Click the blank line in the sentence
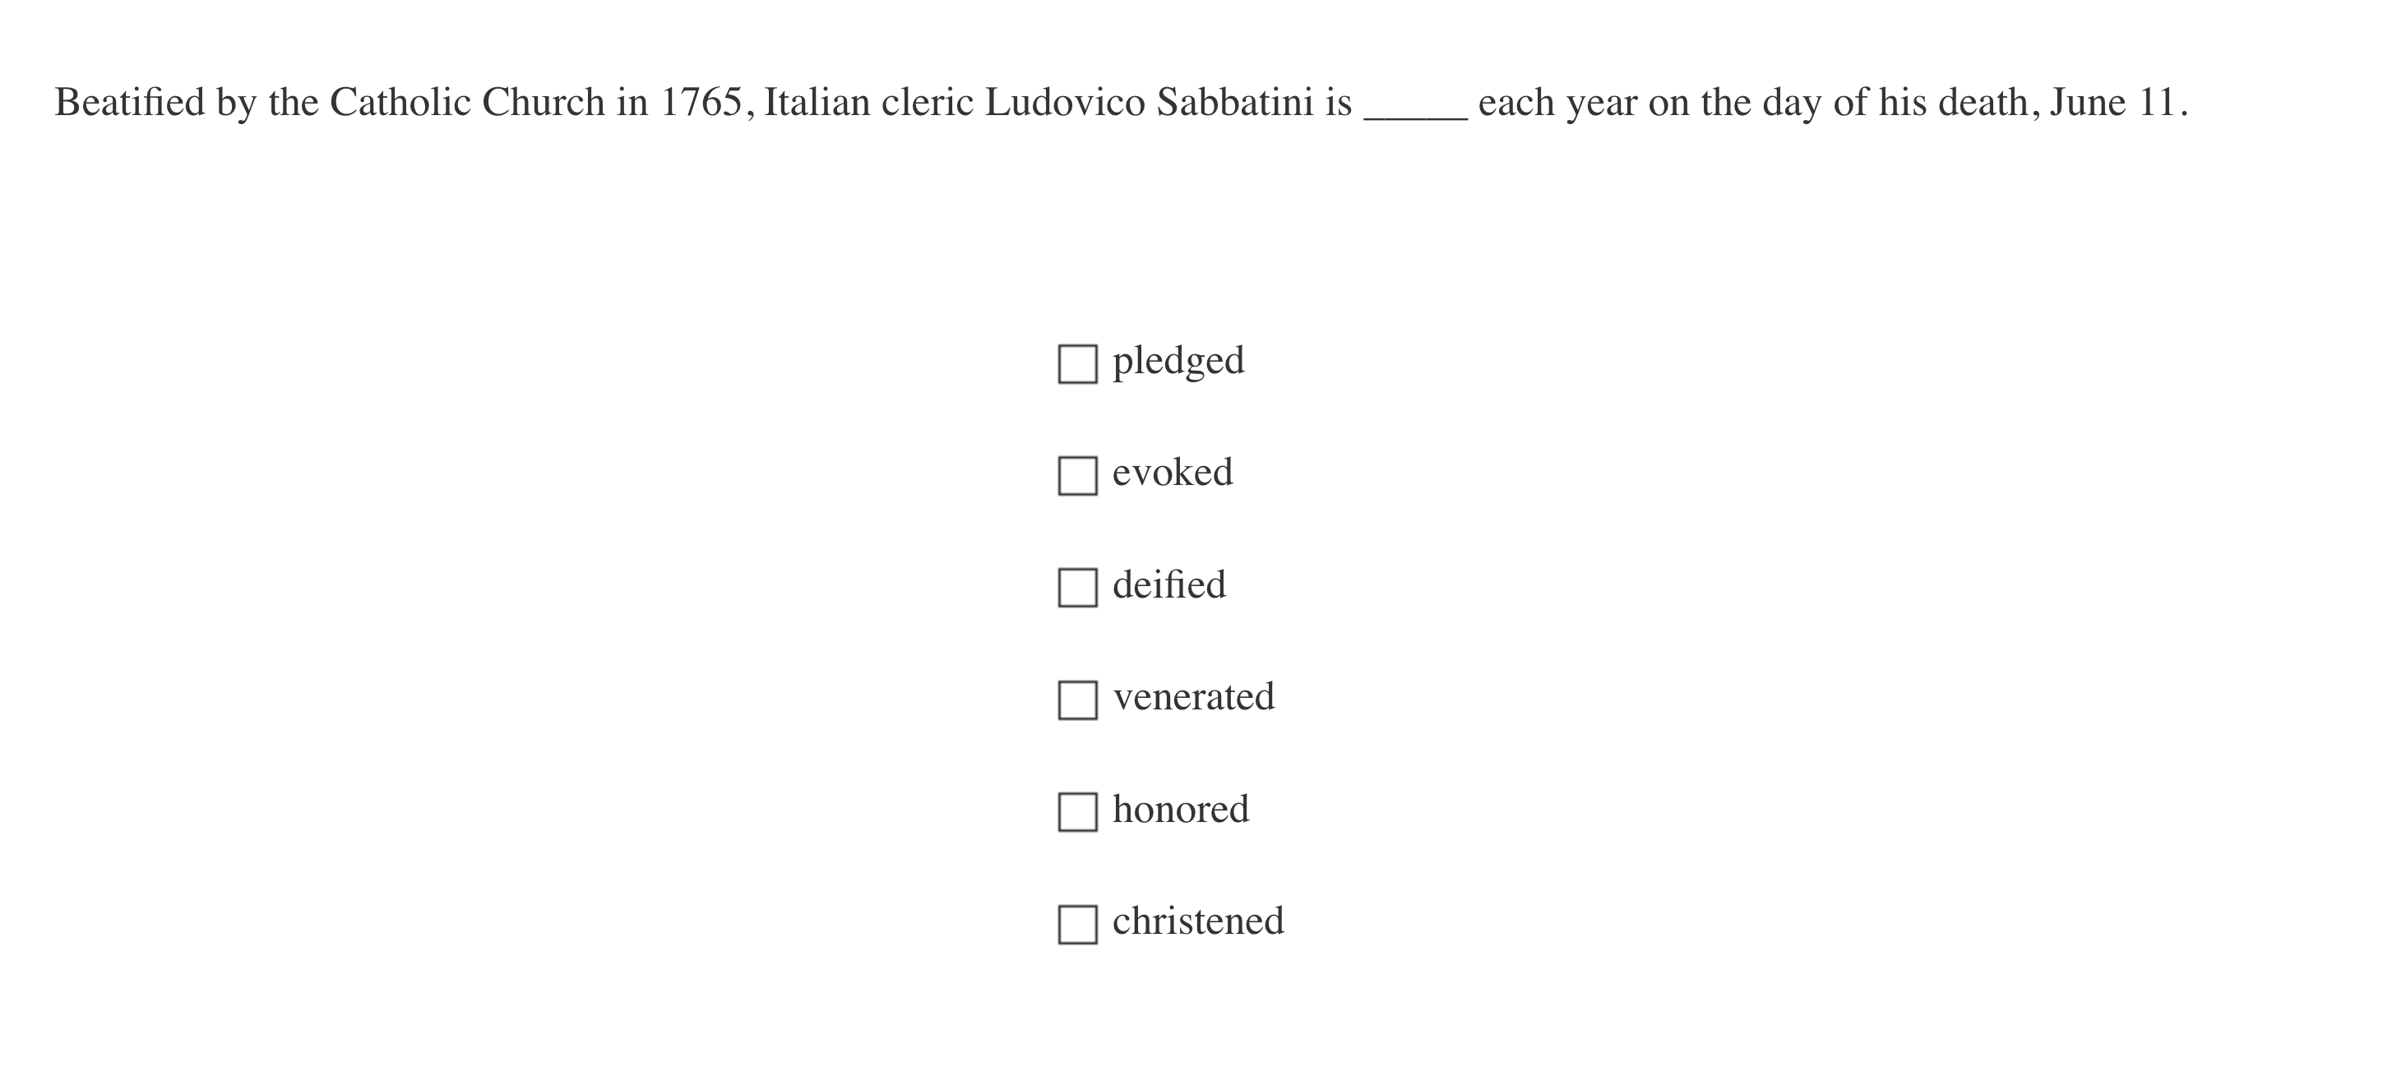Screen dimensions: 2383x1067 tap(1415, 111)
